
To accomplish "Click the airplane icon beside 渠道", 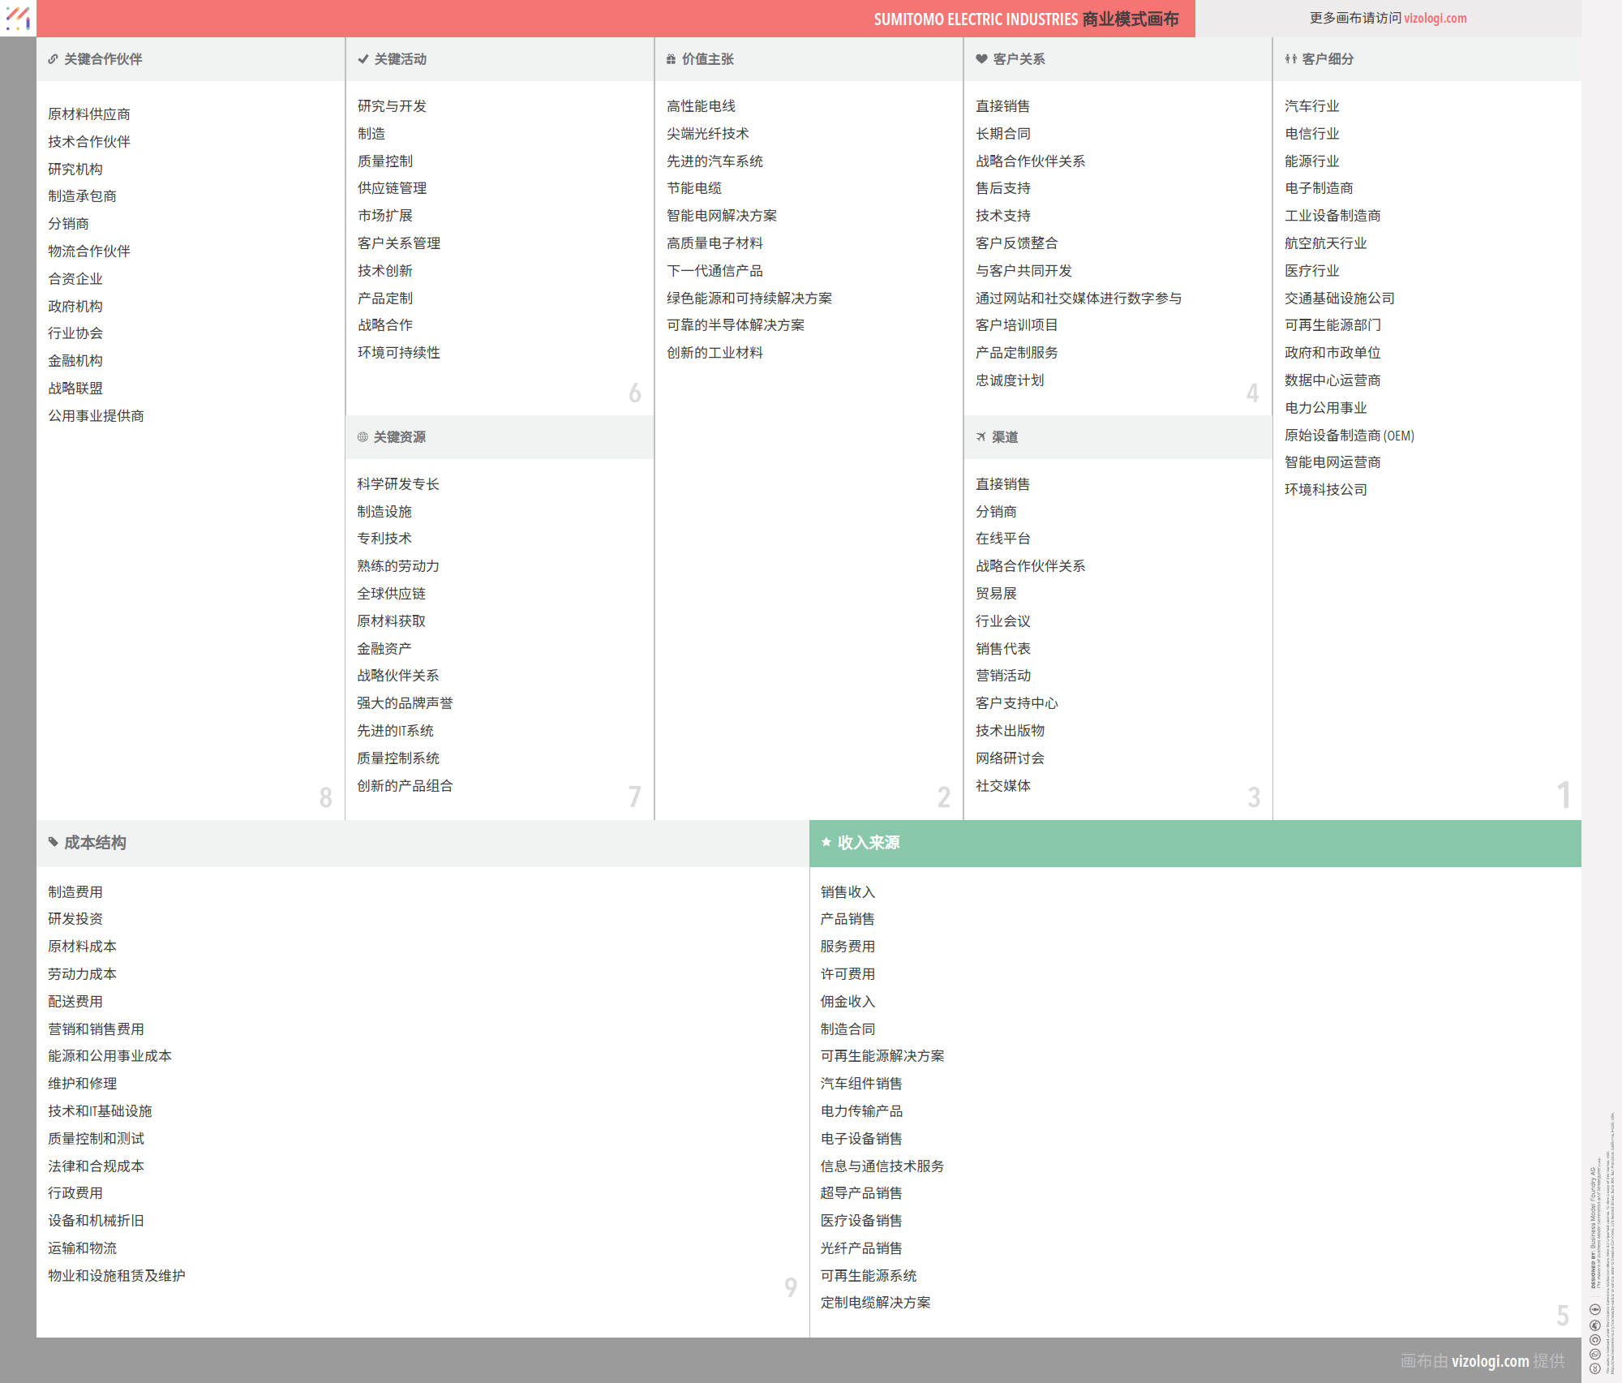I will pos(981,437).
